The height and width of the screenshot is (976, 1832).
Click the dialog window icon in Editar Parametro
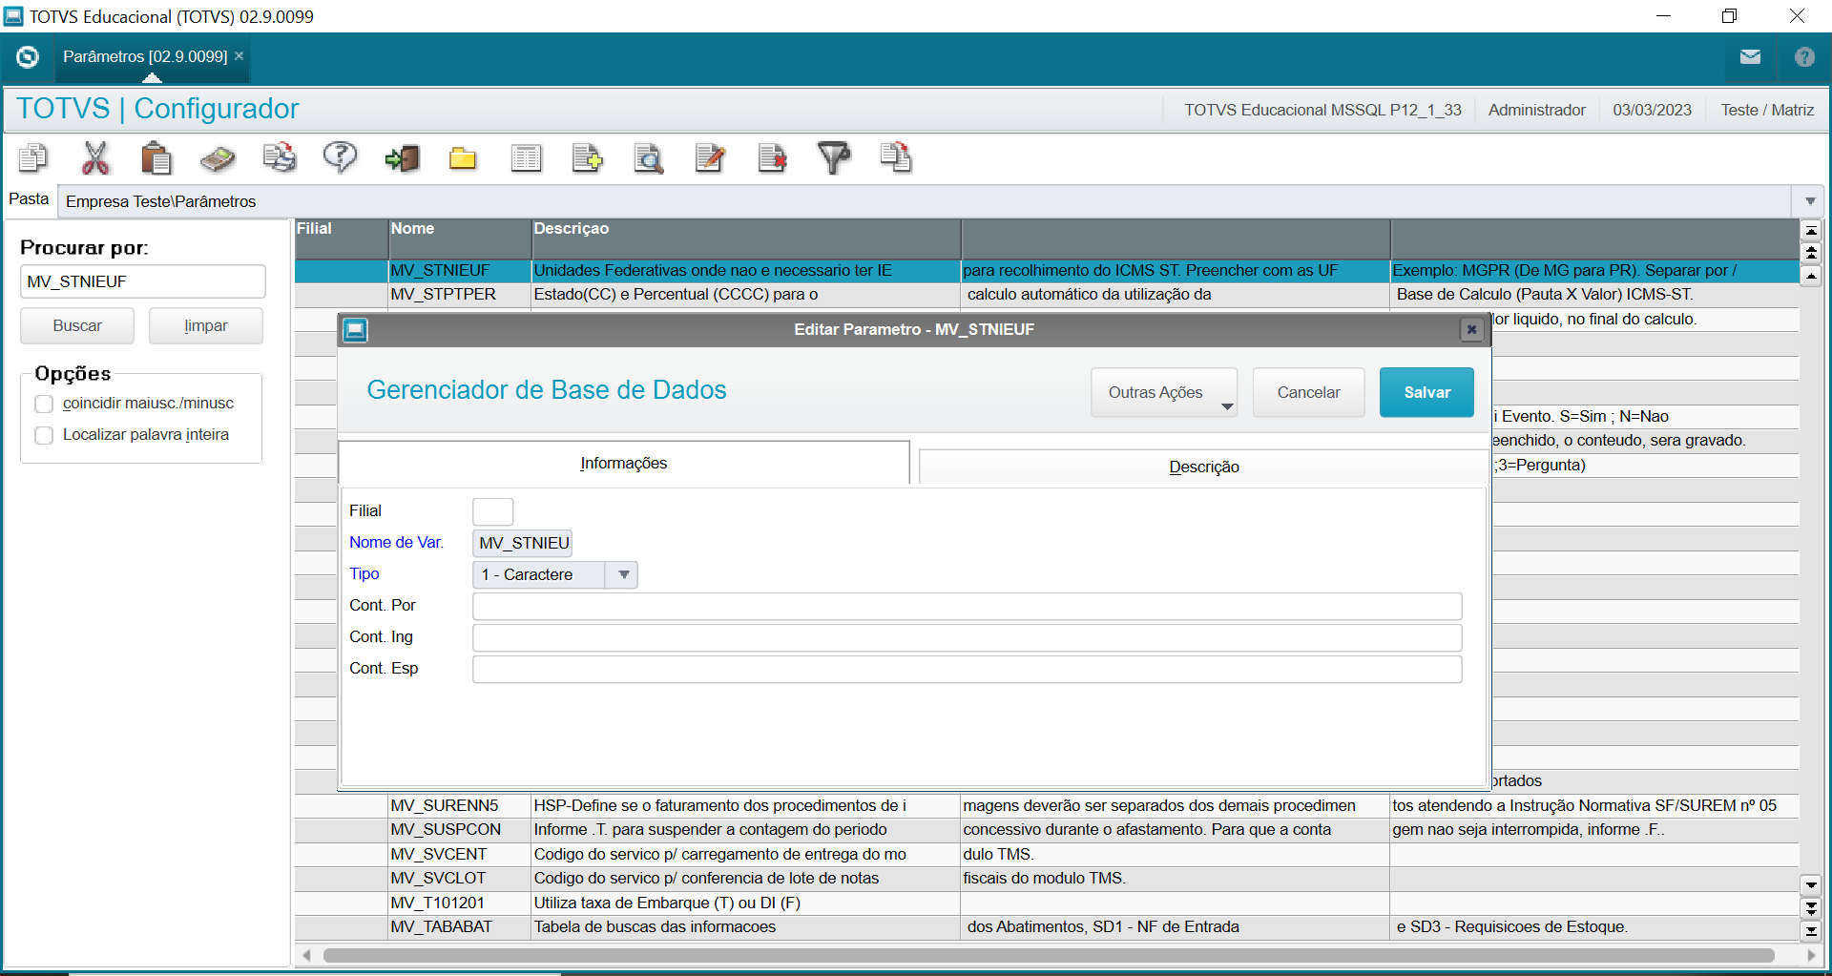point(356,330)
